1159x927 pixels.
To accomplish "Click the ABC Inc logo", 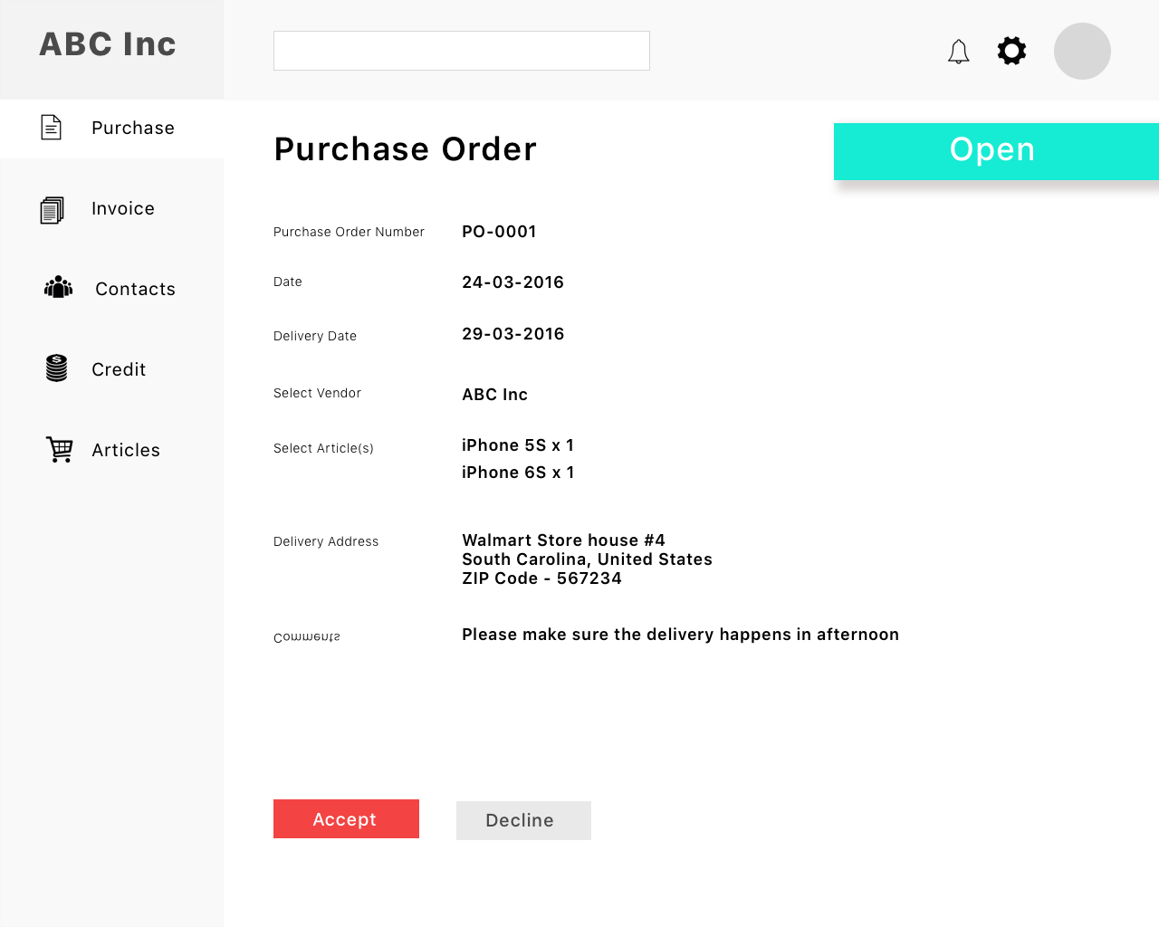I will (x=108, y=44).
